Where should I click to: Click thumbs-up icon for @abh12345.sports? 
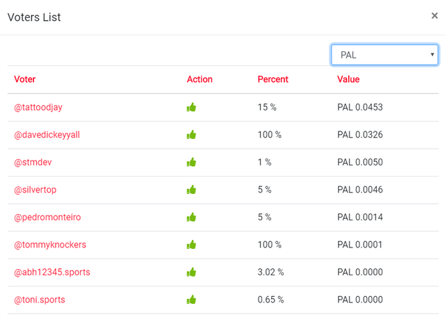191,272
